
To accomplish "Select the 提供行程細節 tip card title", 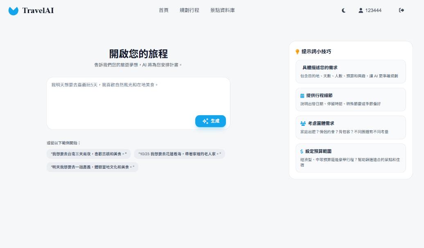I will click(319, 96).
